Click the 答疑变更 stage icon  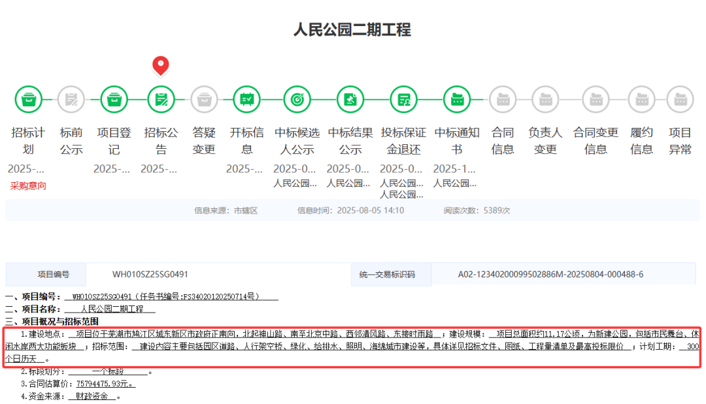point(204,99)
